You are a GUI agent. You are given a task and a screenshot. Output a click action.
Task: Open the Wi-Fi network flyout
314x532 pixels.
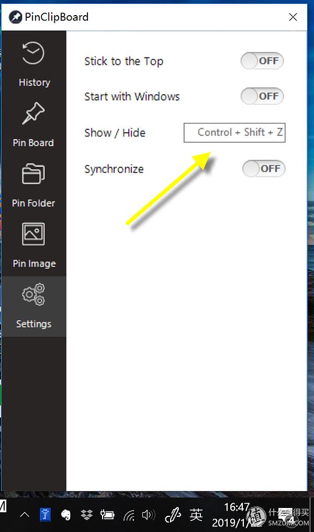tap(128, 515)
